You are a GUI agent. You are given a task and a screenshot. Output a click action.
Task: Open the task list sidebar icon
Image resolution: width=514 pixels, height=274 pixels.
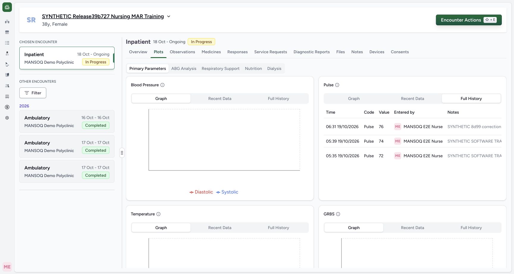tap(7, 43)
